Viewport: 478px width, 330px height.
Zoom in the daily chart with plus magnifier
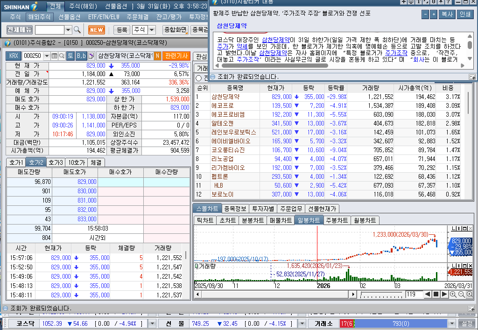(x=453, y=294)
